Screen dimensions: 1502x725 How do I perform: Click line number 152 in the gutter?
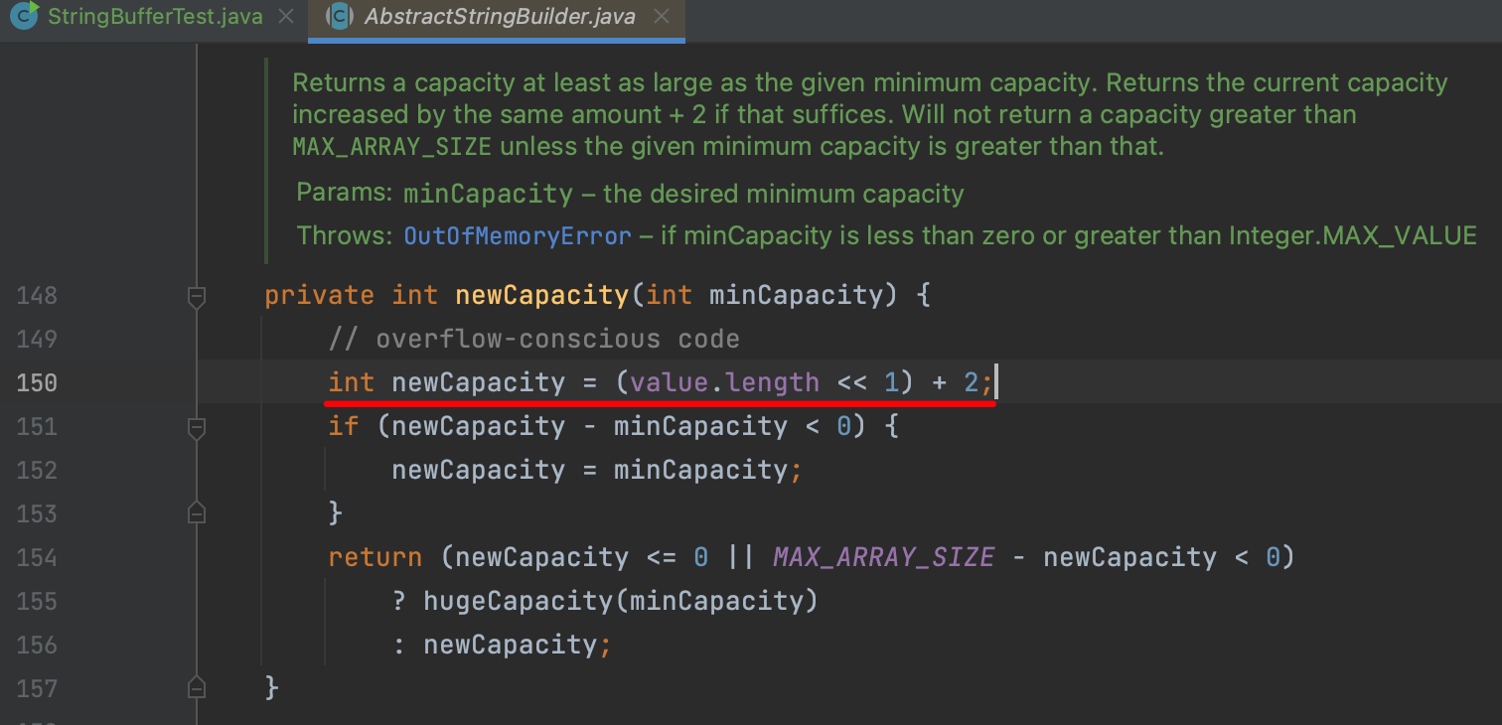[37, 471]
